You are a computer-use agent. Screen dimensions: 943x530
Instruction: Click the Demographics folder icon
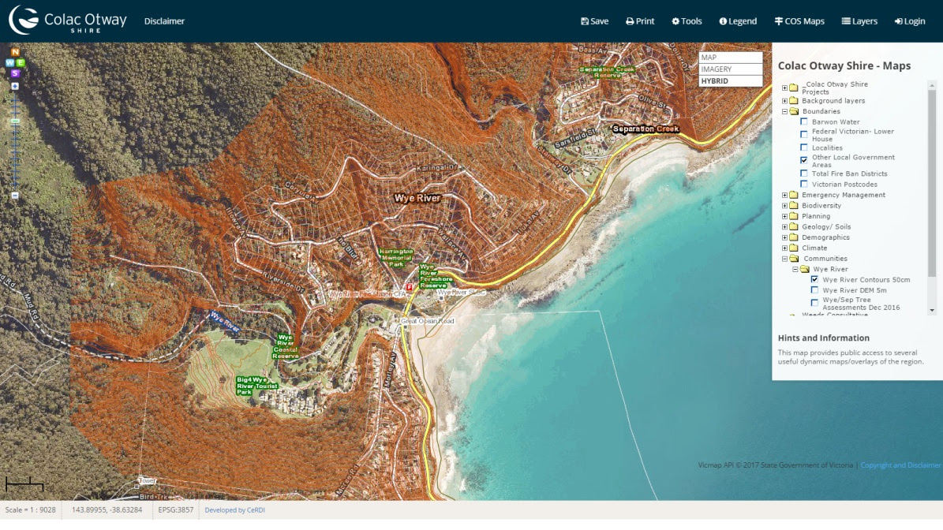(794, 237)
